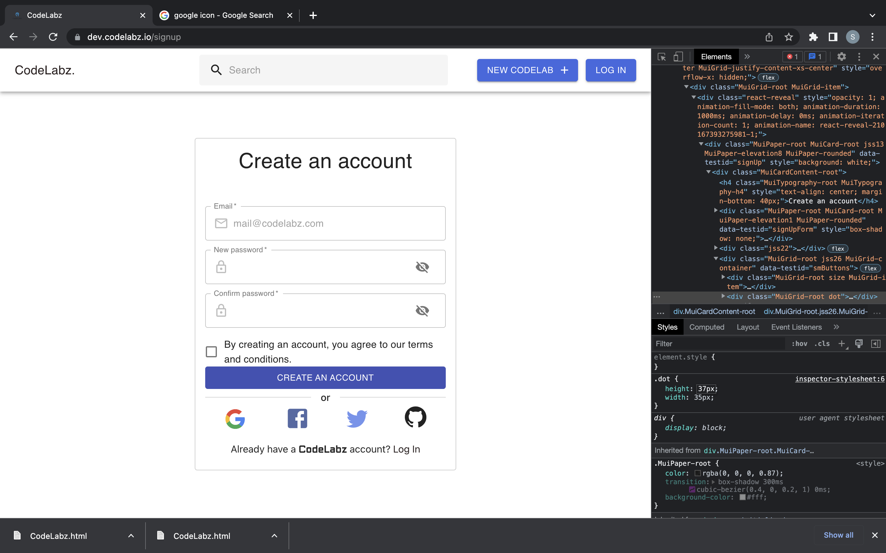Toggle New password visibility eye icon
Screen dimensions: 886x553
click(422, 267)
